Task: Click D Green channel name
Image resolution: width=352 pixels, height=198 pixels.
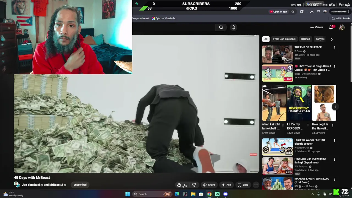Action: pos(298,51)
